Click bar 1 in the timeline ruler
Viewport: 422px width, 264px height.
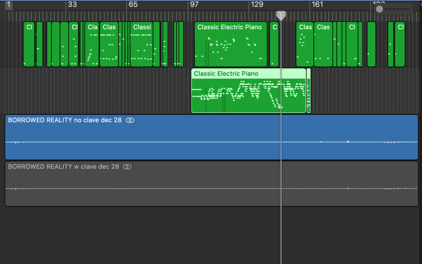pos(9,5)
